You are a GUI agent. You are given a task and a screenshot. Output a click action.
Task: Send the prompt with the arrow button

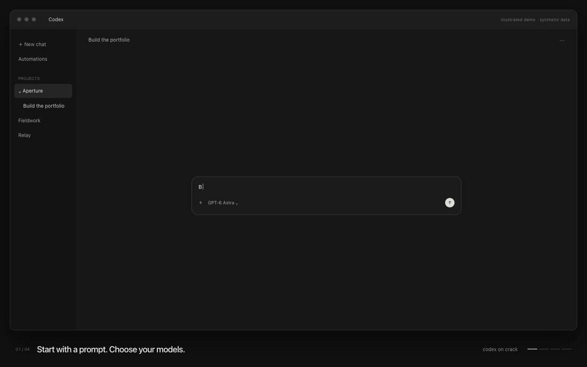tap(450, 203)
